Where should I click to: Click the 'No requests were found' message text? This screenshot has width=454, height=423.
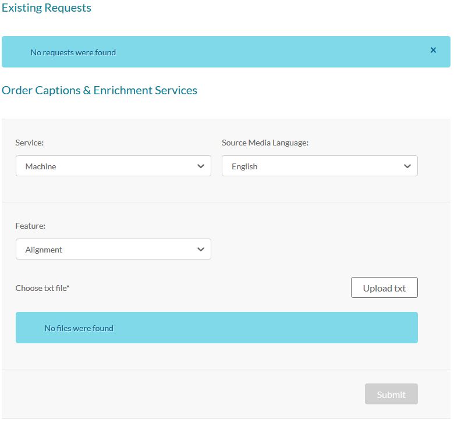pos(73,52)
